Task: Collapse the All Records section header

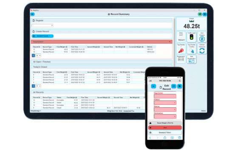Action: [x=88, y=92]
